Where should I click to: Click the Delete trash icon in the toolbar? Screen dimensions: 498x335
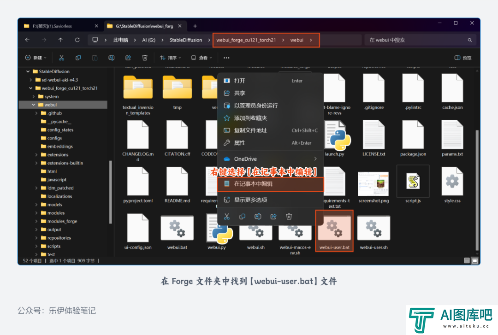point(145,58)
